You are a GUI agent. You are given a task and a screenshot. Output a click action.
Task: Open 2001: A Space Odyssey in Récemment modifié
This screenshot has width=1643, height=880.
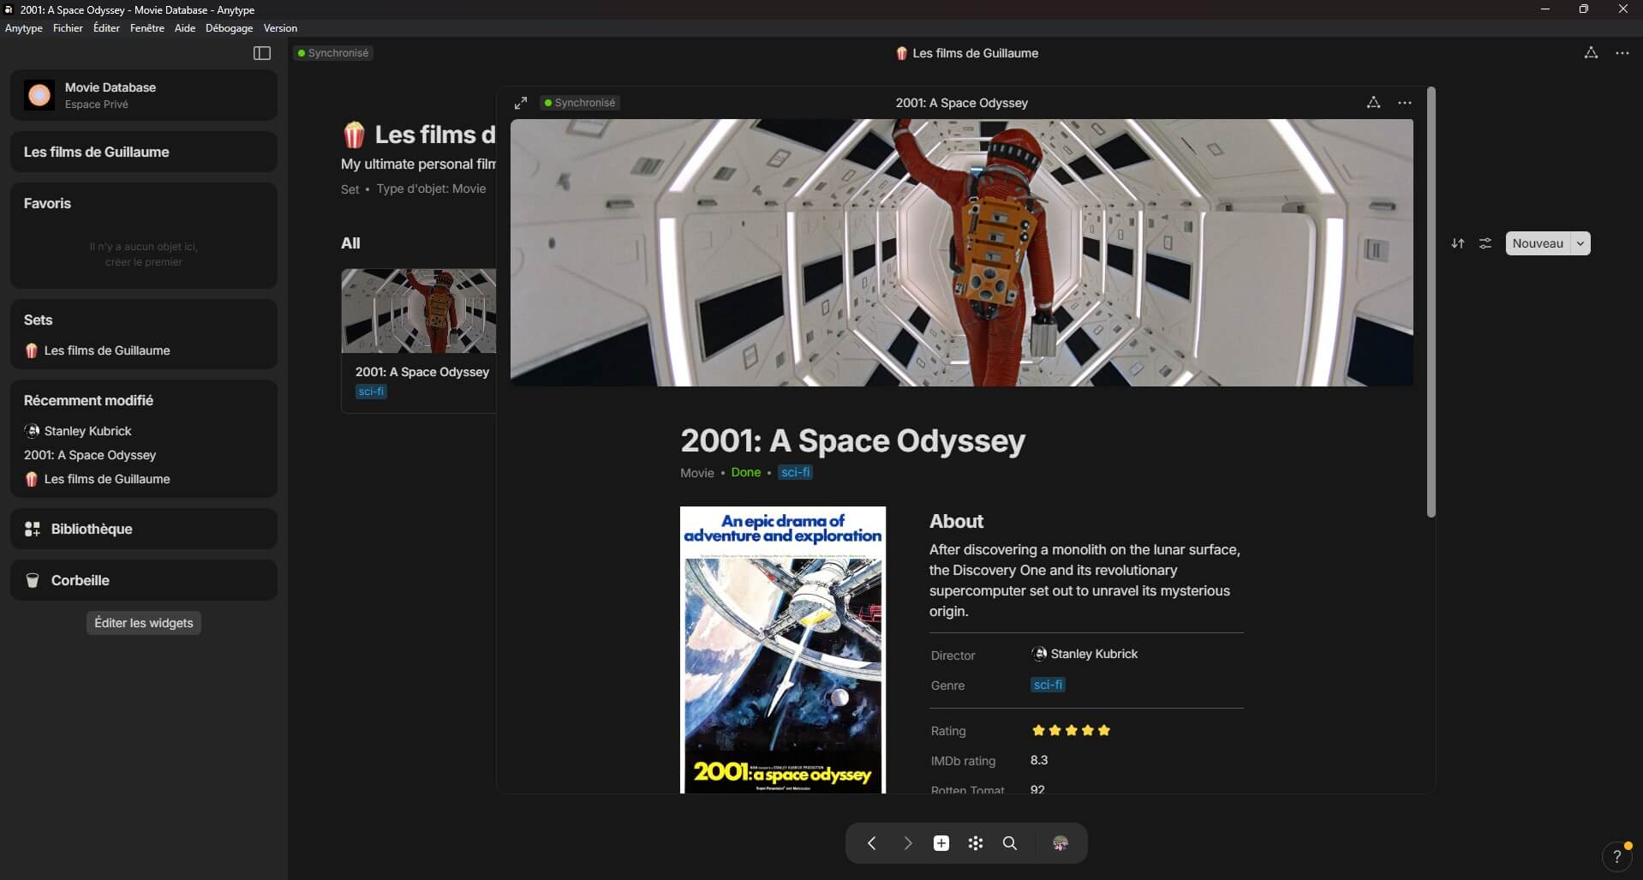[x=90, y=455]
